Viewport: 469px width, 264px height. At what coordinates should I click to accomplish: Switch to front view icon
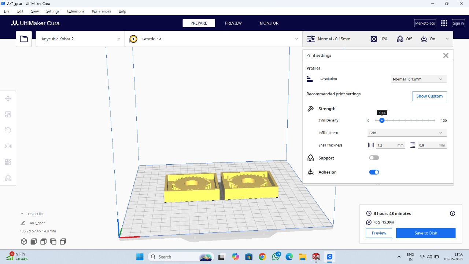click(34, 242)
